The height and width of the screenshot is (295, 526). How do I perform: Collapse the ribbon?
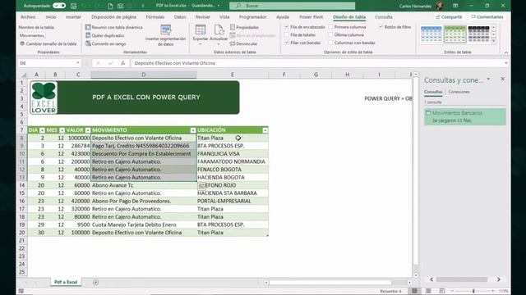coord(506,52)
